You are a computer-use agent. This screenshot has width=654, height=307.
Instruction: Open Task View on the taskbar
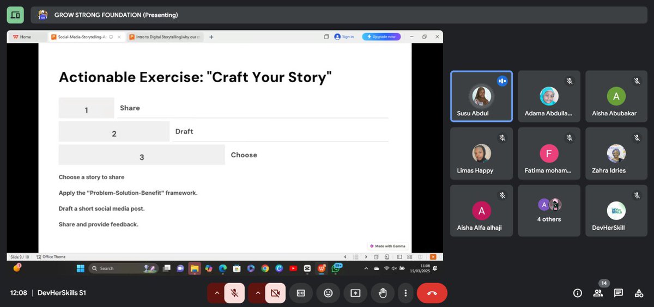click(x=167, y=268)
